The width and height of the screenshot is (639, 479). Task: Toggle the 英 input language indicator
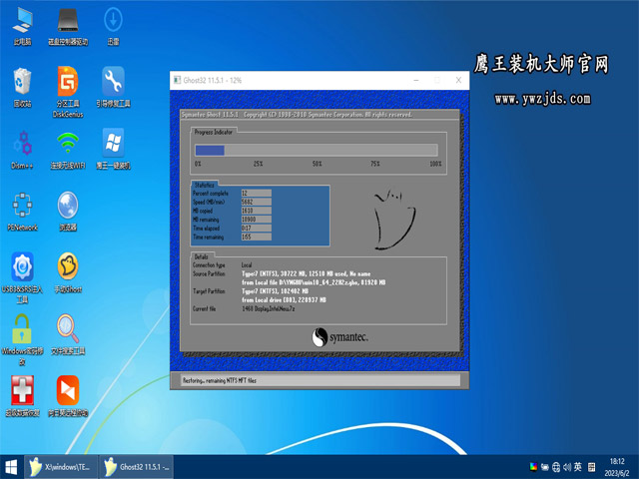[578, 467]
